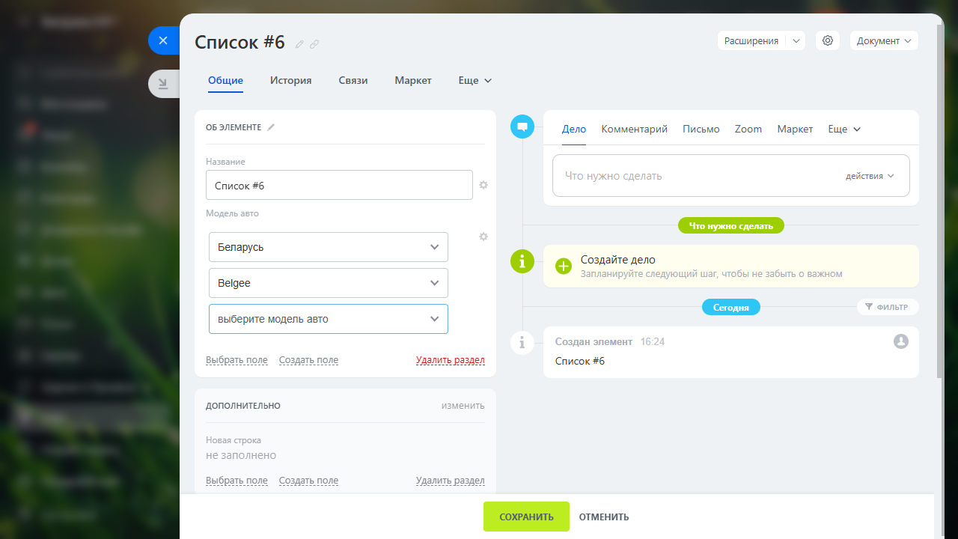The width and height of the screenshot is (958, 539).
Task: Select the Маркет tab in the timeline editor
Action: pos(795,129)
